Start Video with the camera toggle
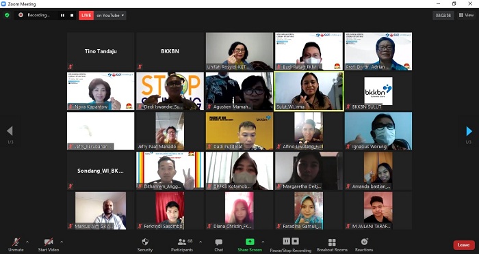Viewport: 479px width, 254px height. [49, 245]
